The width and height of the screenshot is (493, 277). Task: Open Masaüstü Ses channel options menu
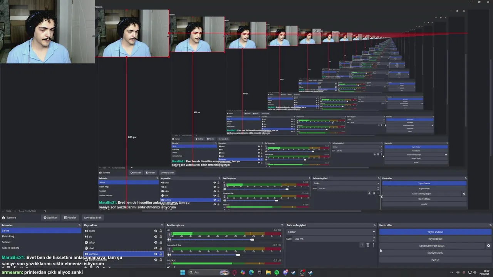[169, 249]
